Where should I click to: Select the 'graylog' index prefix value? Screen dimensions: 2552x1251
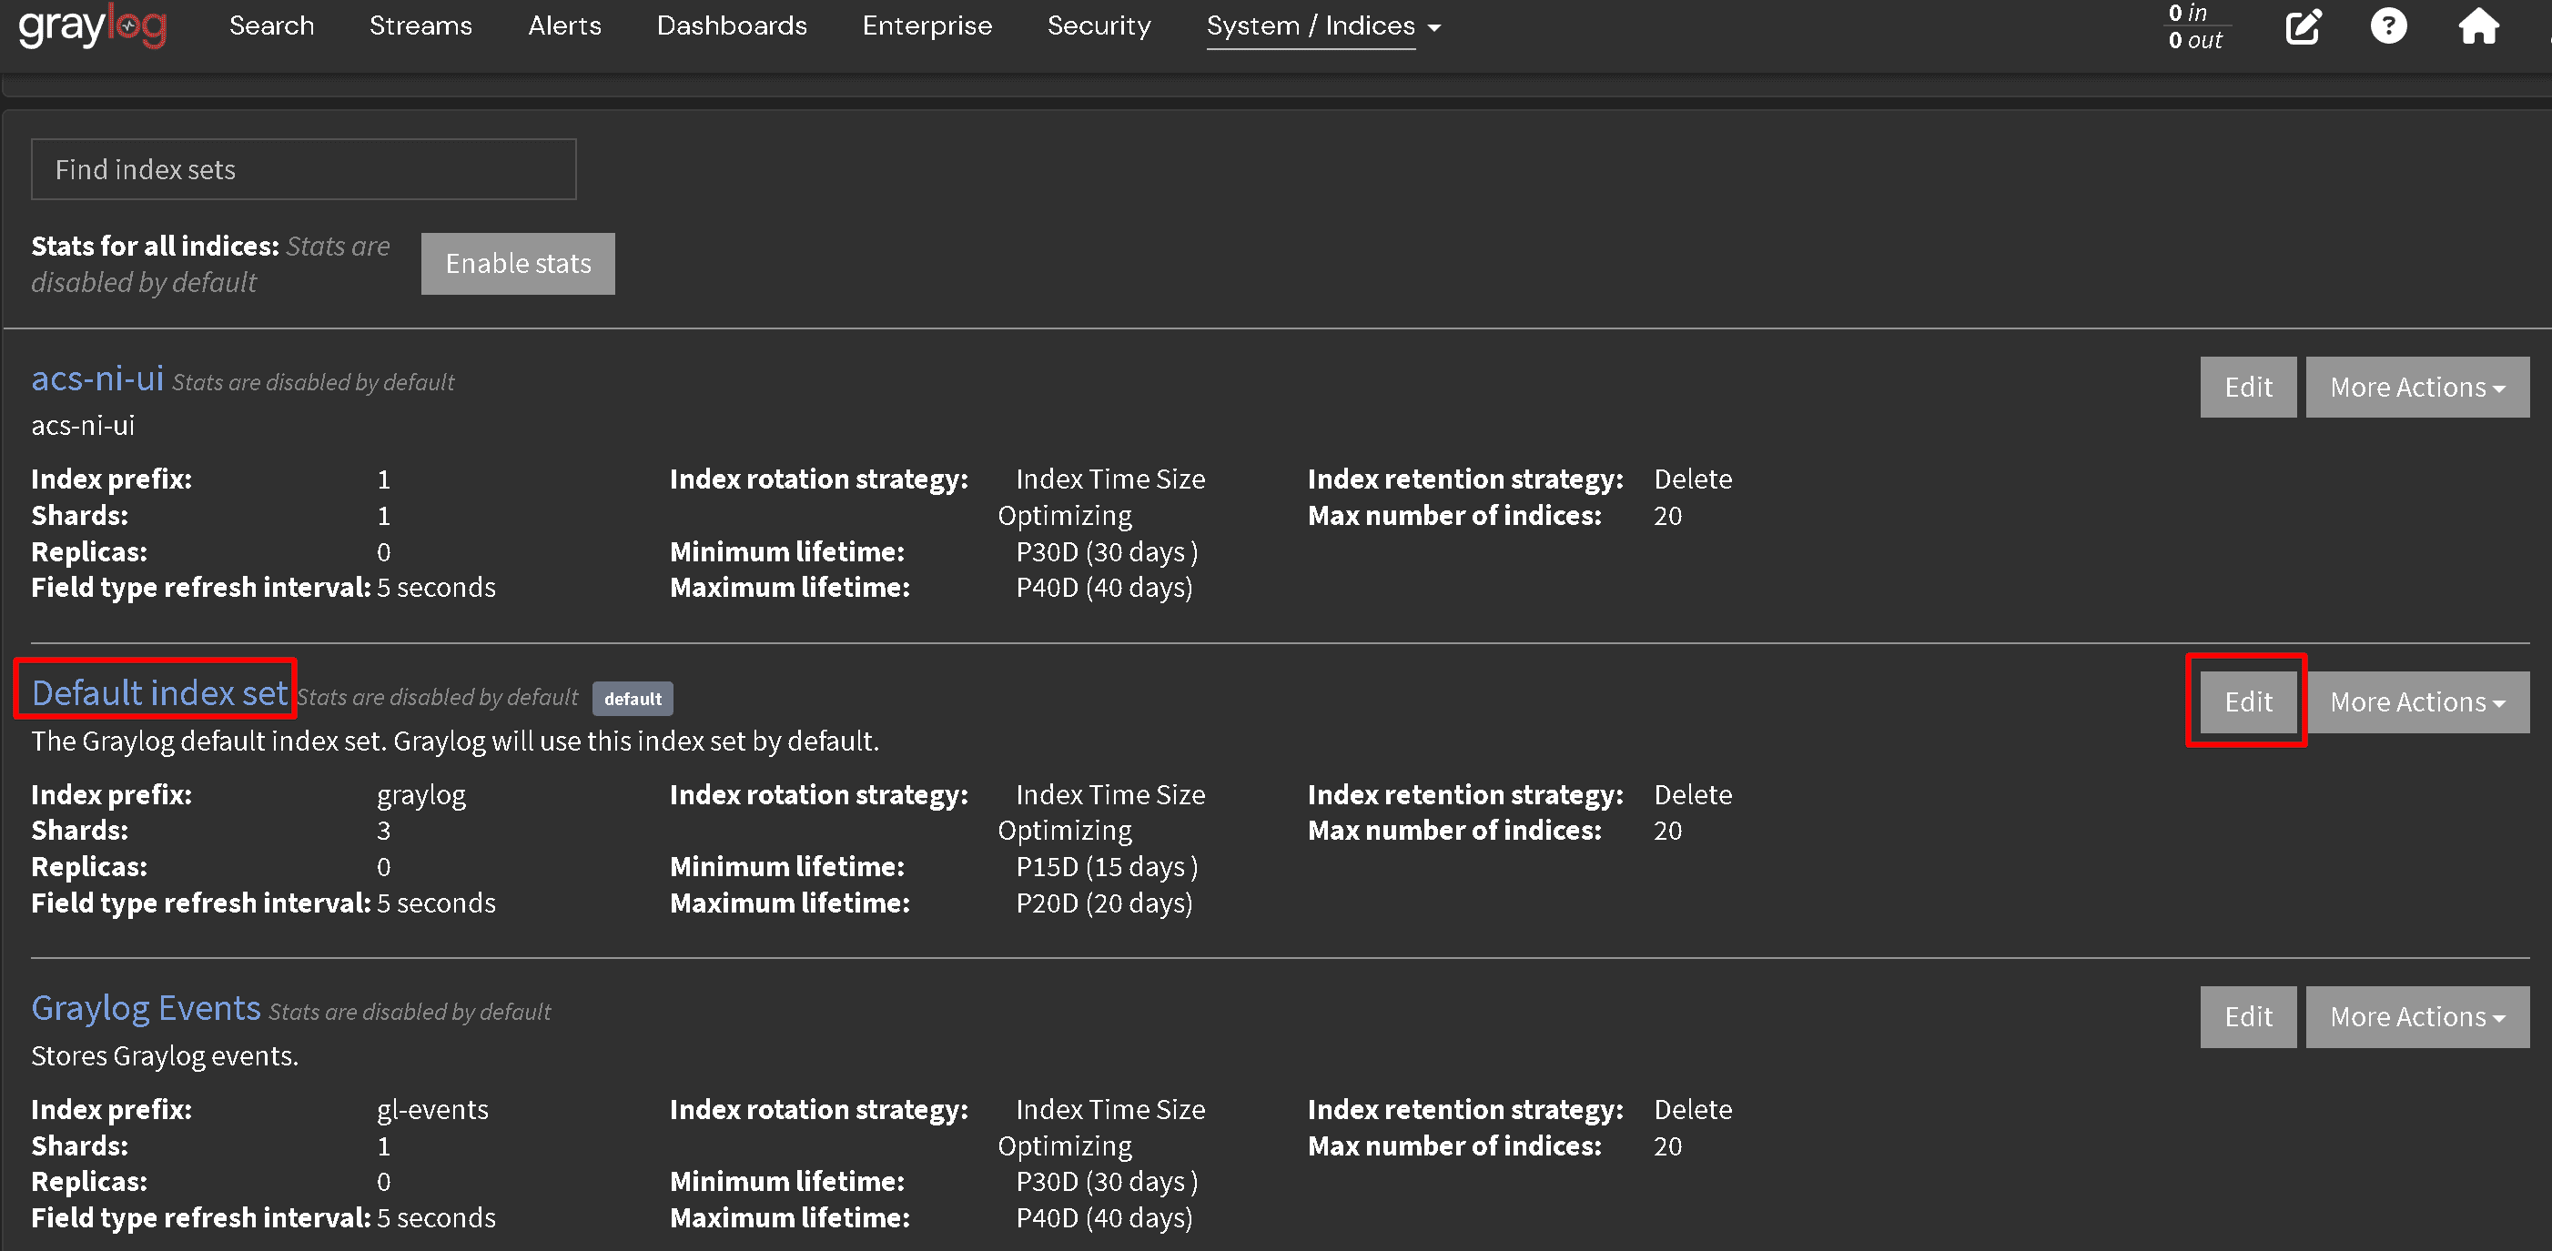point(421,795)
